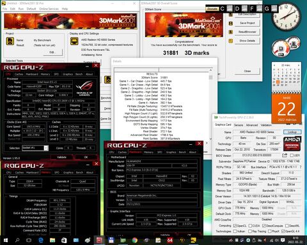Open Caches tab in top CPU-Z window
307x245 pixels.
click(x=19, y=74)
